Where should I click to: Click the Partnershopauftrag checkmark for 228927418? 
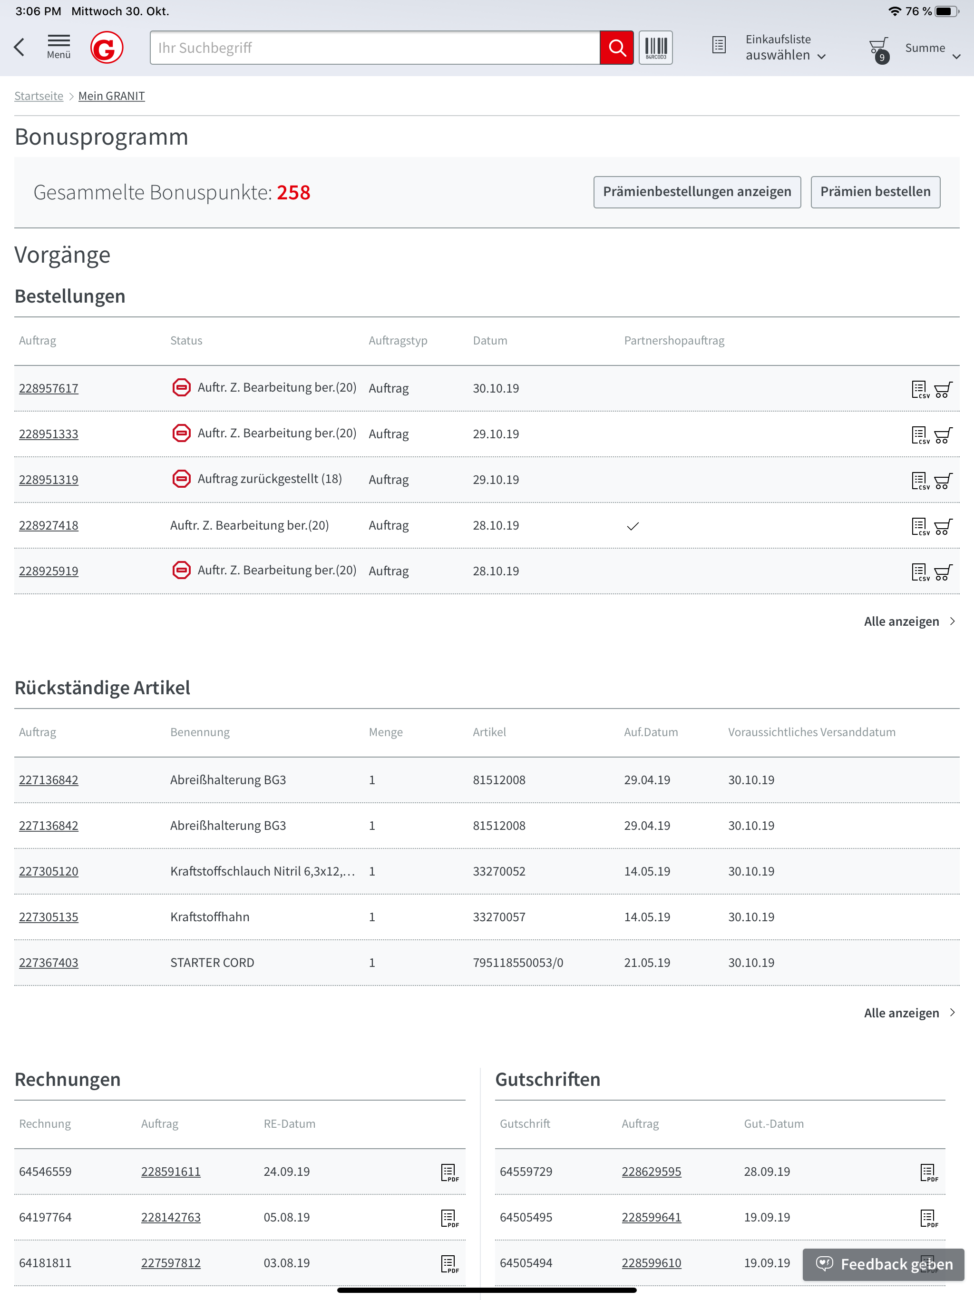click(633, 527)
